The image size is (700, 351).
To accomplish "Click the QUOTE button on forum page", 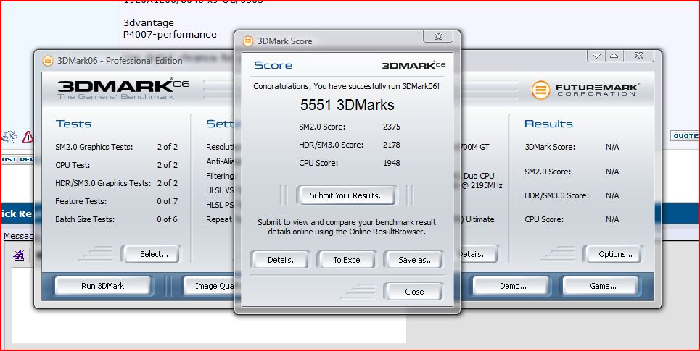I will [x=685, y=136].
